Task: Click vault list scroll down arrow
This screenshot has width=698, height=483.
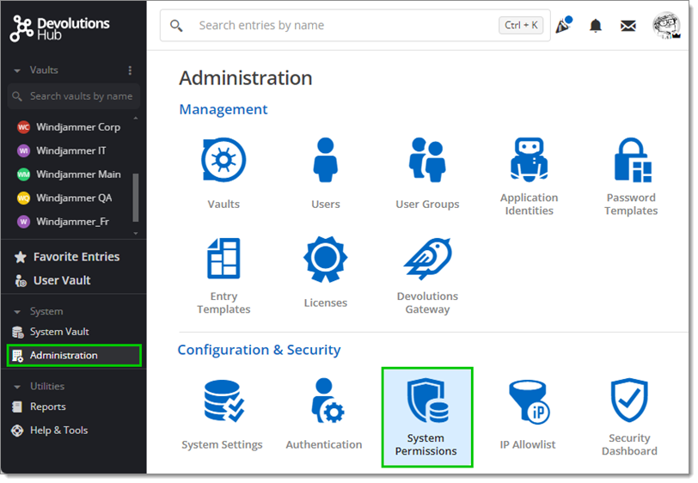Action: [x=136, y=233]
